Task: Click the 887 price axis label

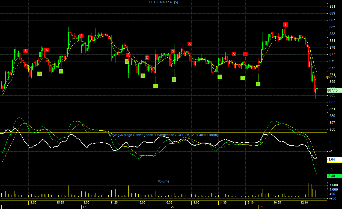Action: tap(332, 20)
